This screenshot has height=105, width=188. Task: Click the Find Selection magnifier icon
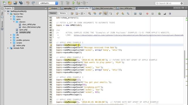[89, 13]
